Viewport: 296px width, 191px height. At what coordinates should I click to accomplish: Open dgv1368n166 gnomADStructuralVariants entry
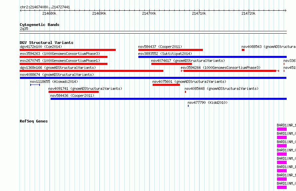[58, 68]
